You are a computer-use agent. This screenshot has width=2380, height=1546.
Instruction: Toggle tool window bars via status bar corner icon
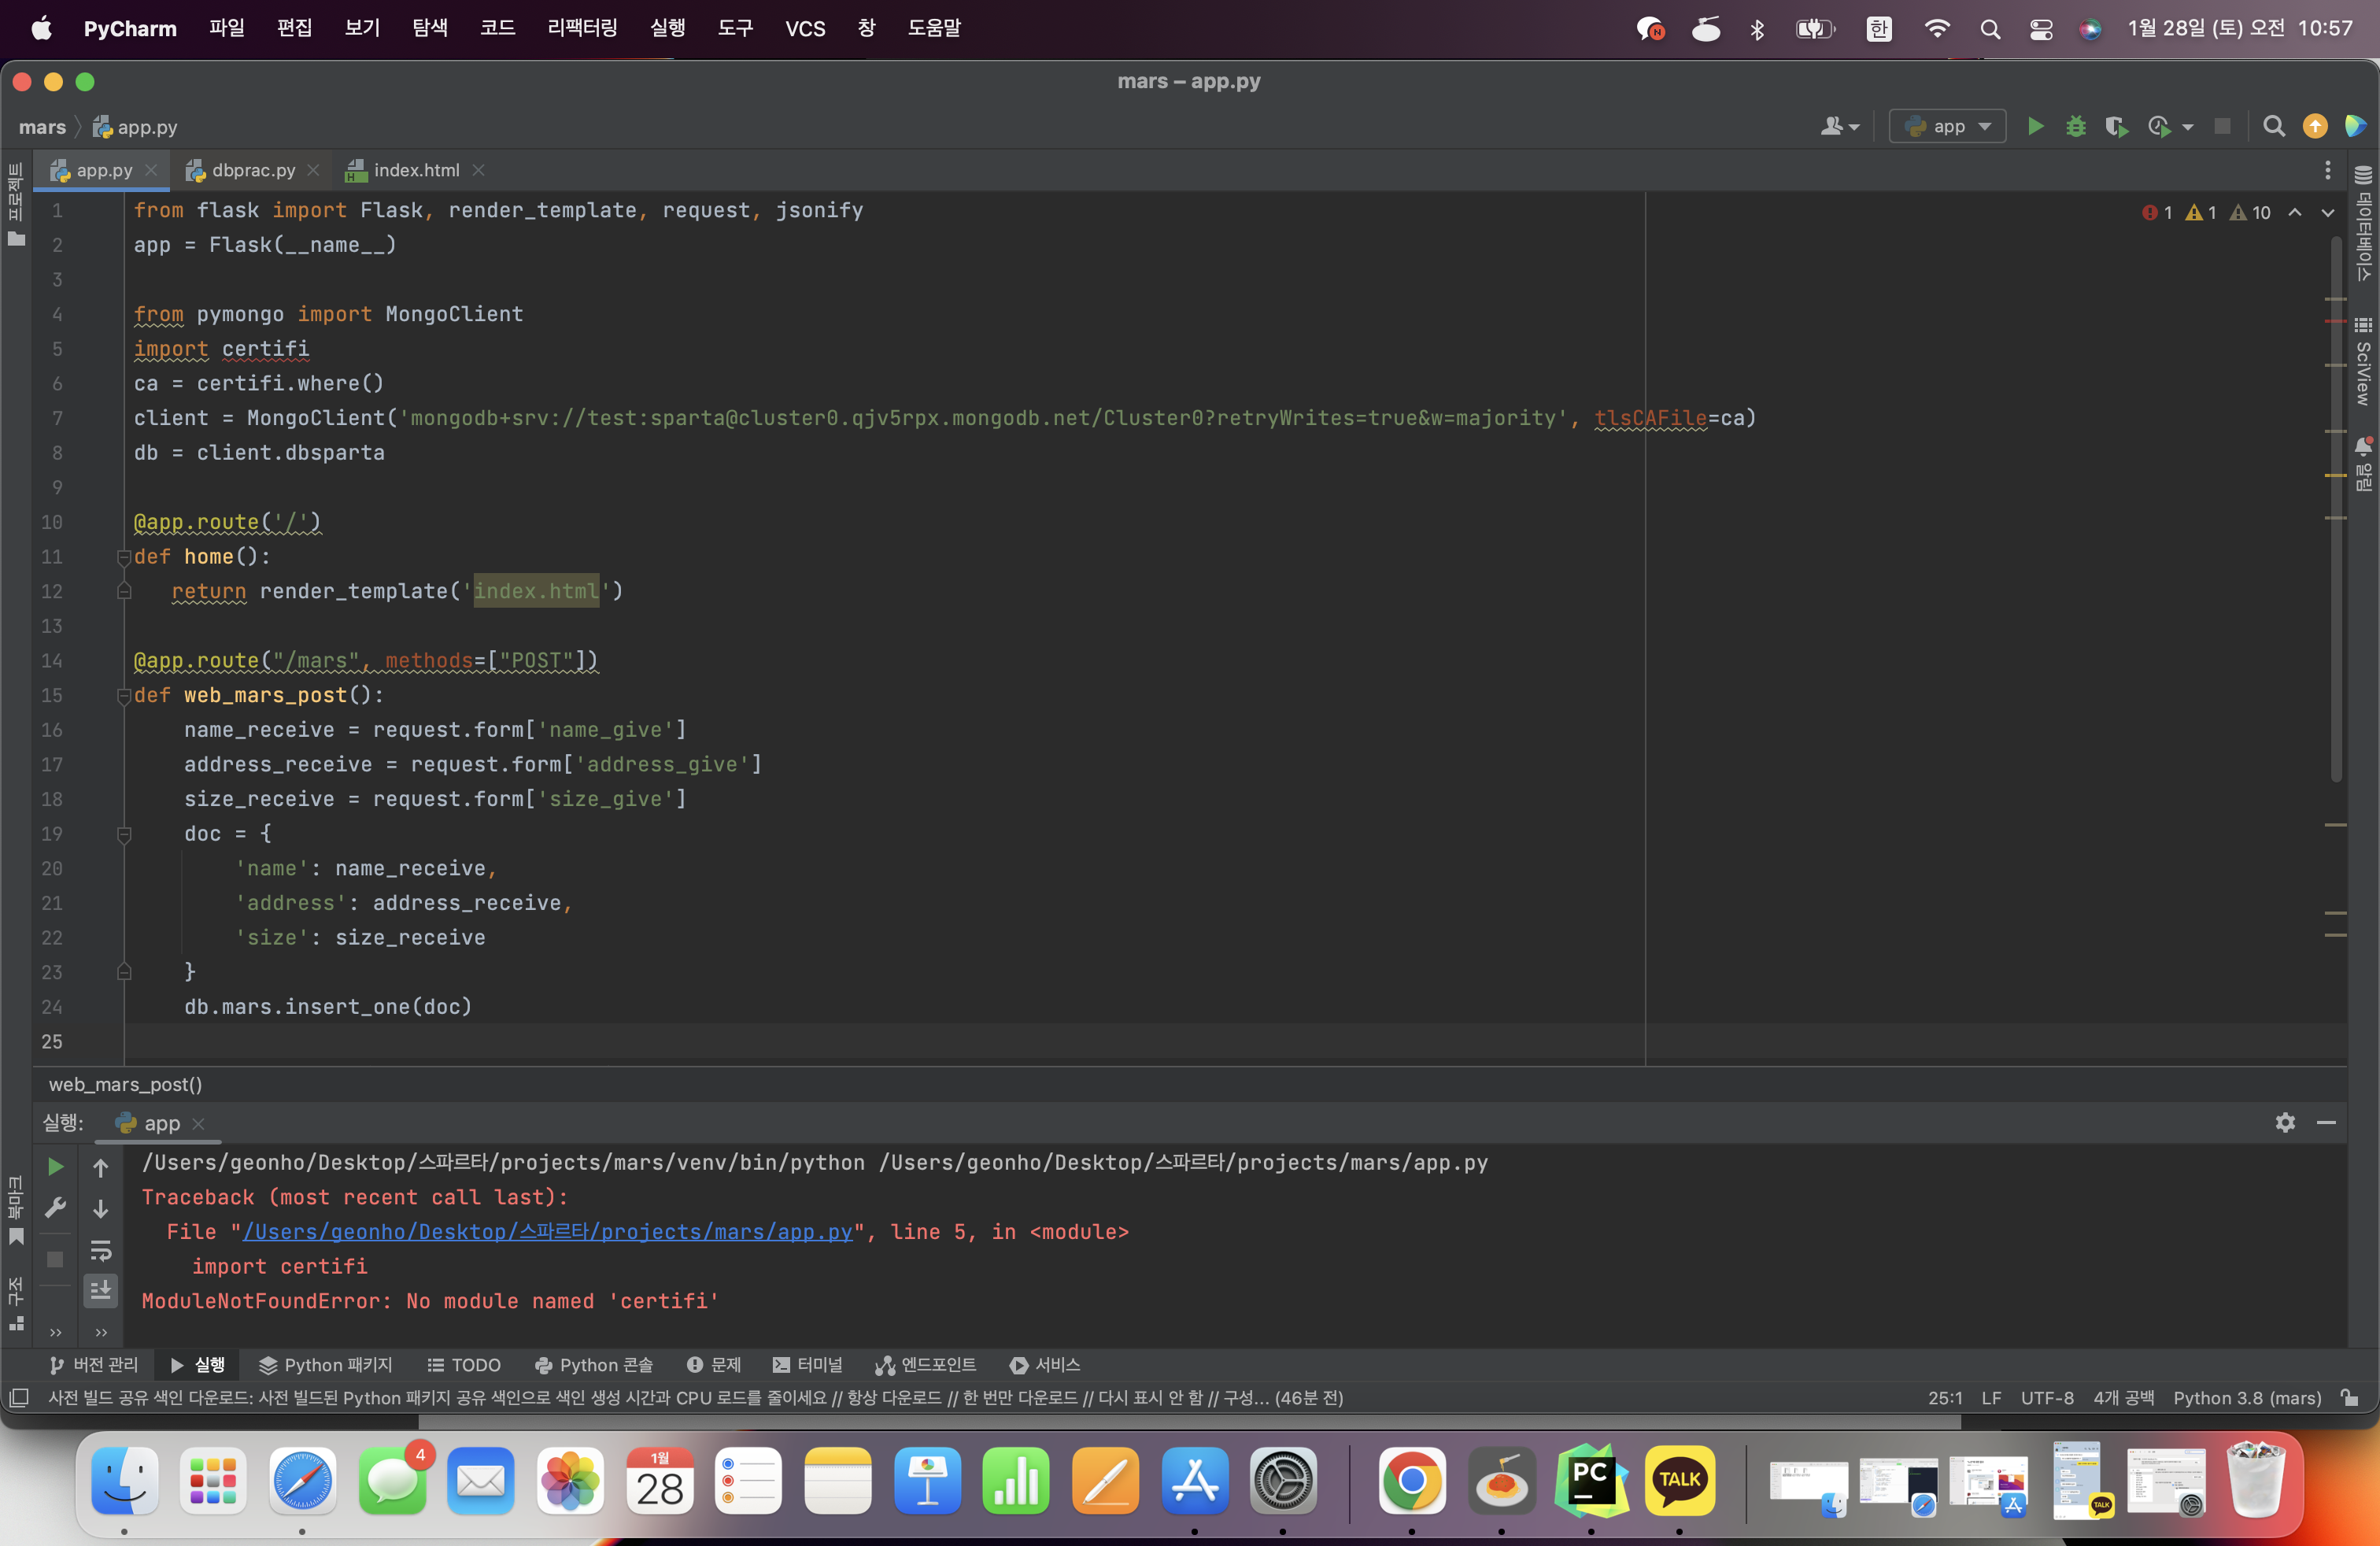click(x=19, y=1398)
